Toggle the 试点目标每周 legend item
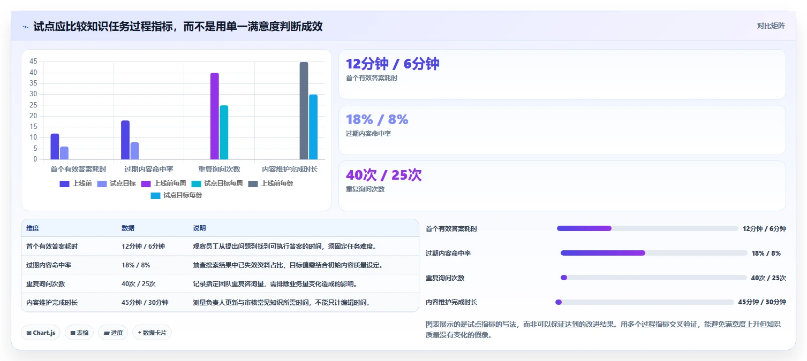 (217, 183)
